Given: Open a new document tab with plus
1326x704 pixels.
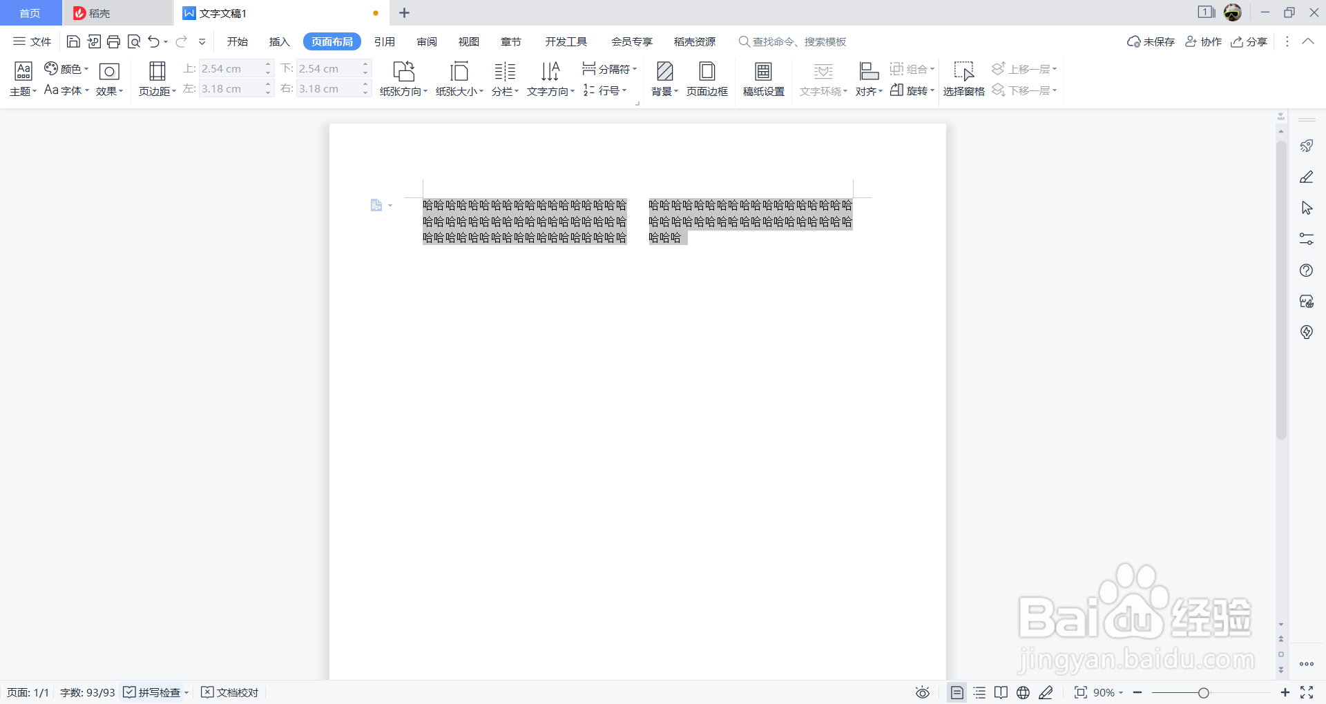Looking at the screenshot, I should (405, 12).
